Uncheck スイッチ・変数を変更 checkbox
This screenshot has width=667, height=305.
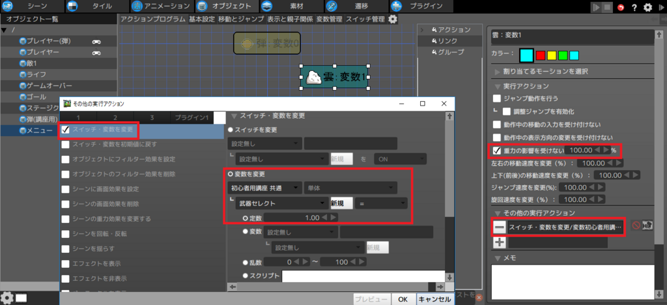point(66,130)
